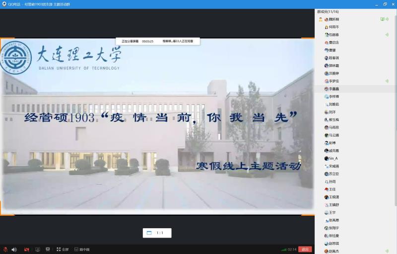Open 画中画 picture-in-picture mode
The width and height of the screenshot is (397, 254).
pyautogui.click(x=82, y=249)
